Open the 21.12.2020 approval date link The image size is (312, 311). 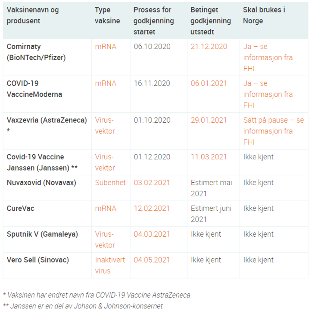(209, 47)
